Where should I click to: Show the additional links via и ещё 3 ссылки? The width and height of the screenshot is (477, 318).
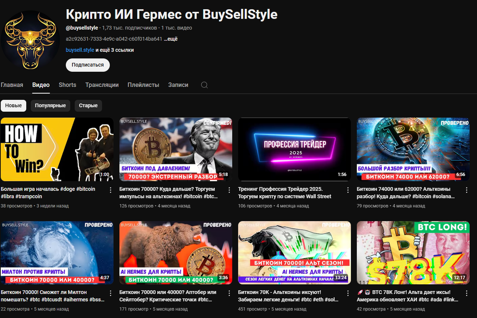115,50
